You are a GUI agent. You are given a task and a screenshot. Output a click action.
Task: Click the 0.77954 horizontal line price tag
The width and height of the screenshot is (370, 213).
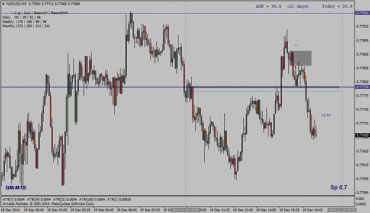point(362,13)
